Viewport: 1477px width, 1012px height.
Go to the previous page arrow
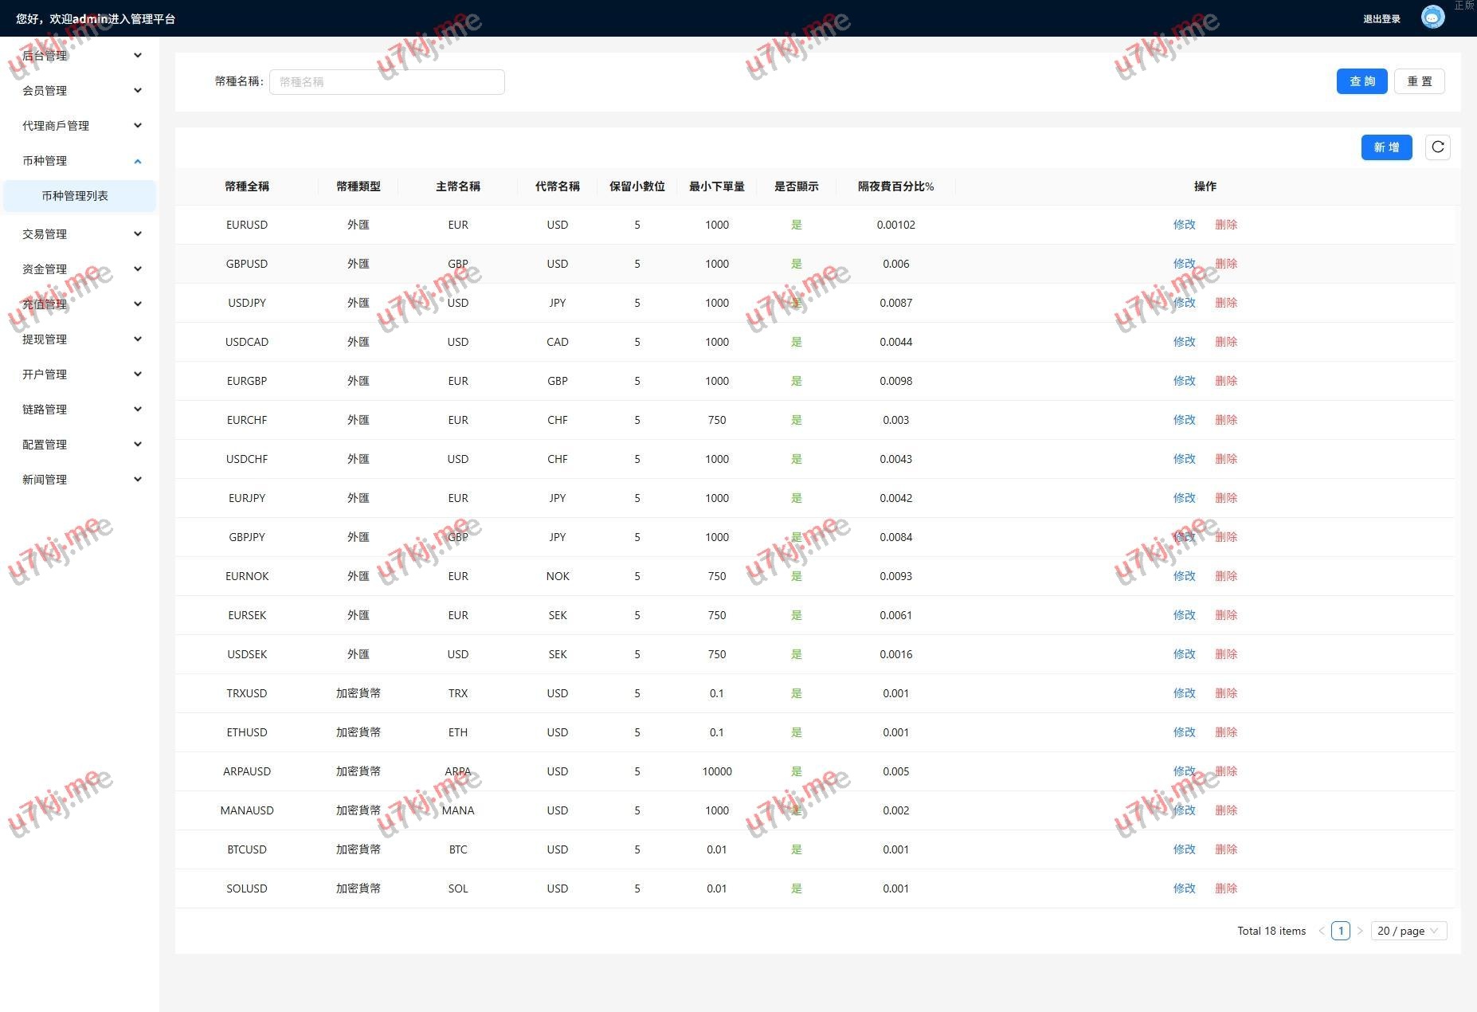(1322, 931)
